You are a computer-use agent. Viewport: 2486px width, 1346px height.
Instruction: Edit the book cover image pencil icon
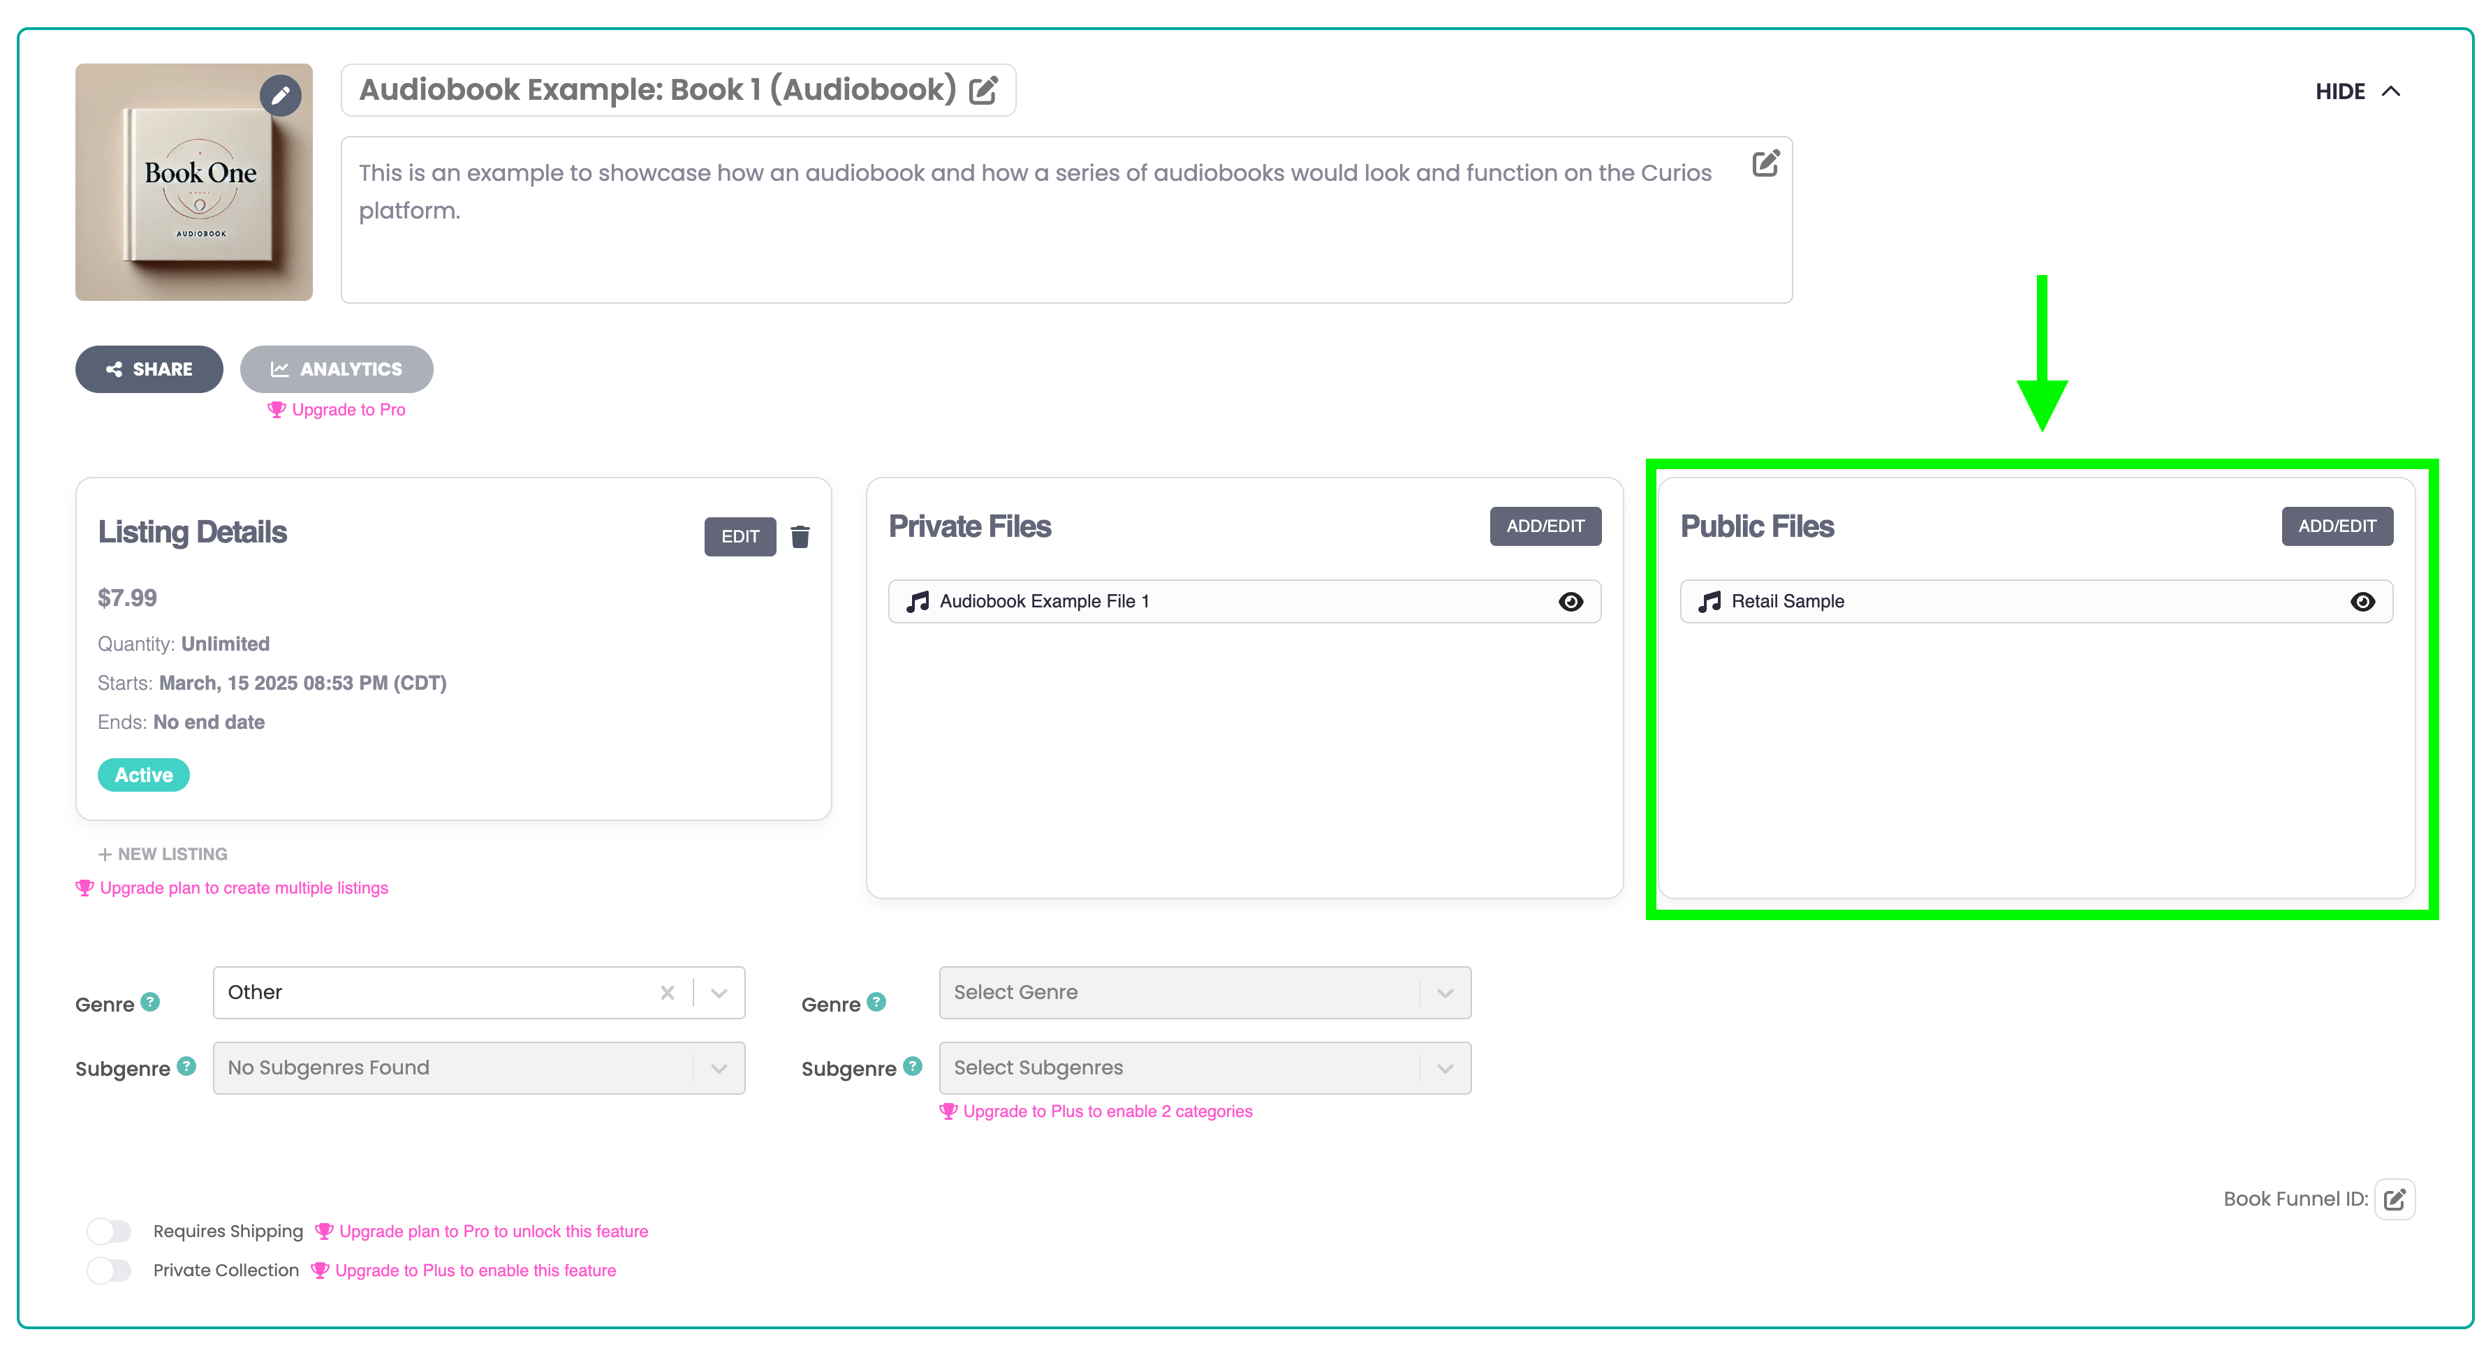pos(280,96)
